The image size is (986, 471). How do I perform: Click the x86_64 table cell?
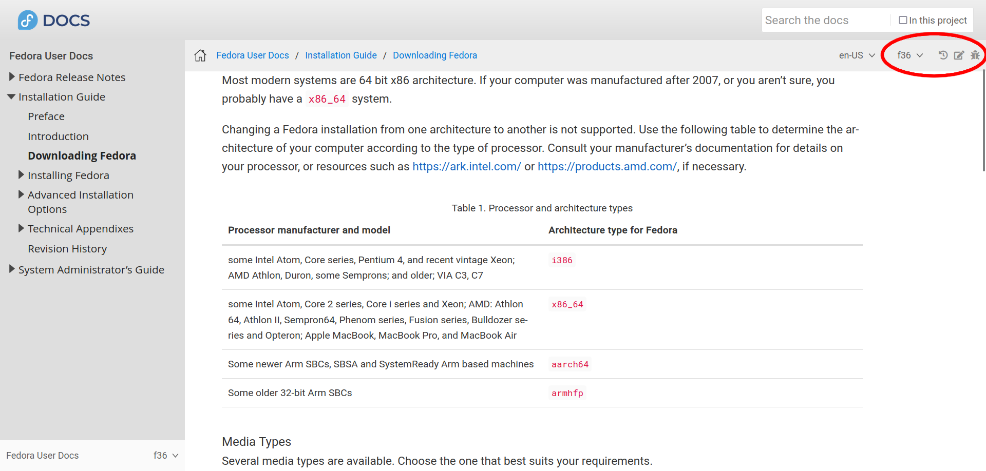(x=567, y=304)
